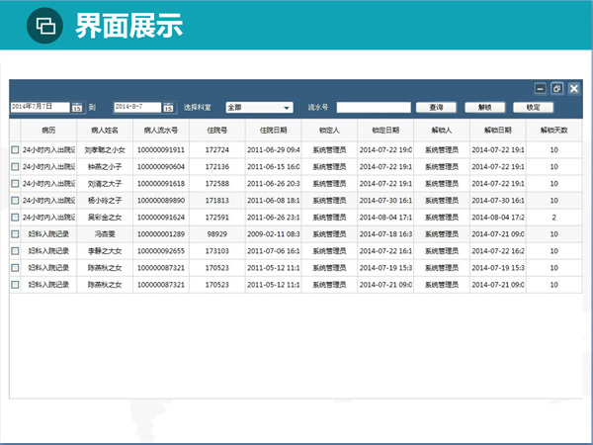Click admission number 172588

click(217, 184)
